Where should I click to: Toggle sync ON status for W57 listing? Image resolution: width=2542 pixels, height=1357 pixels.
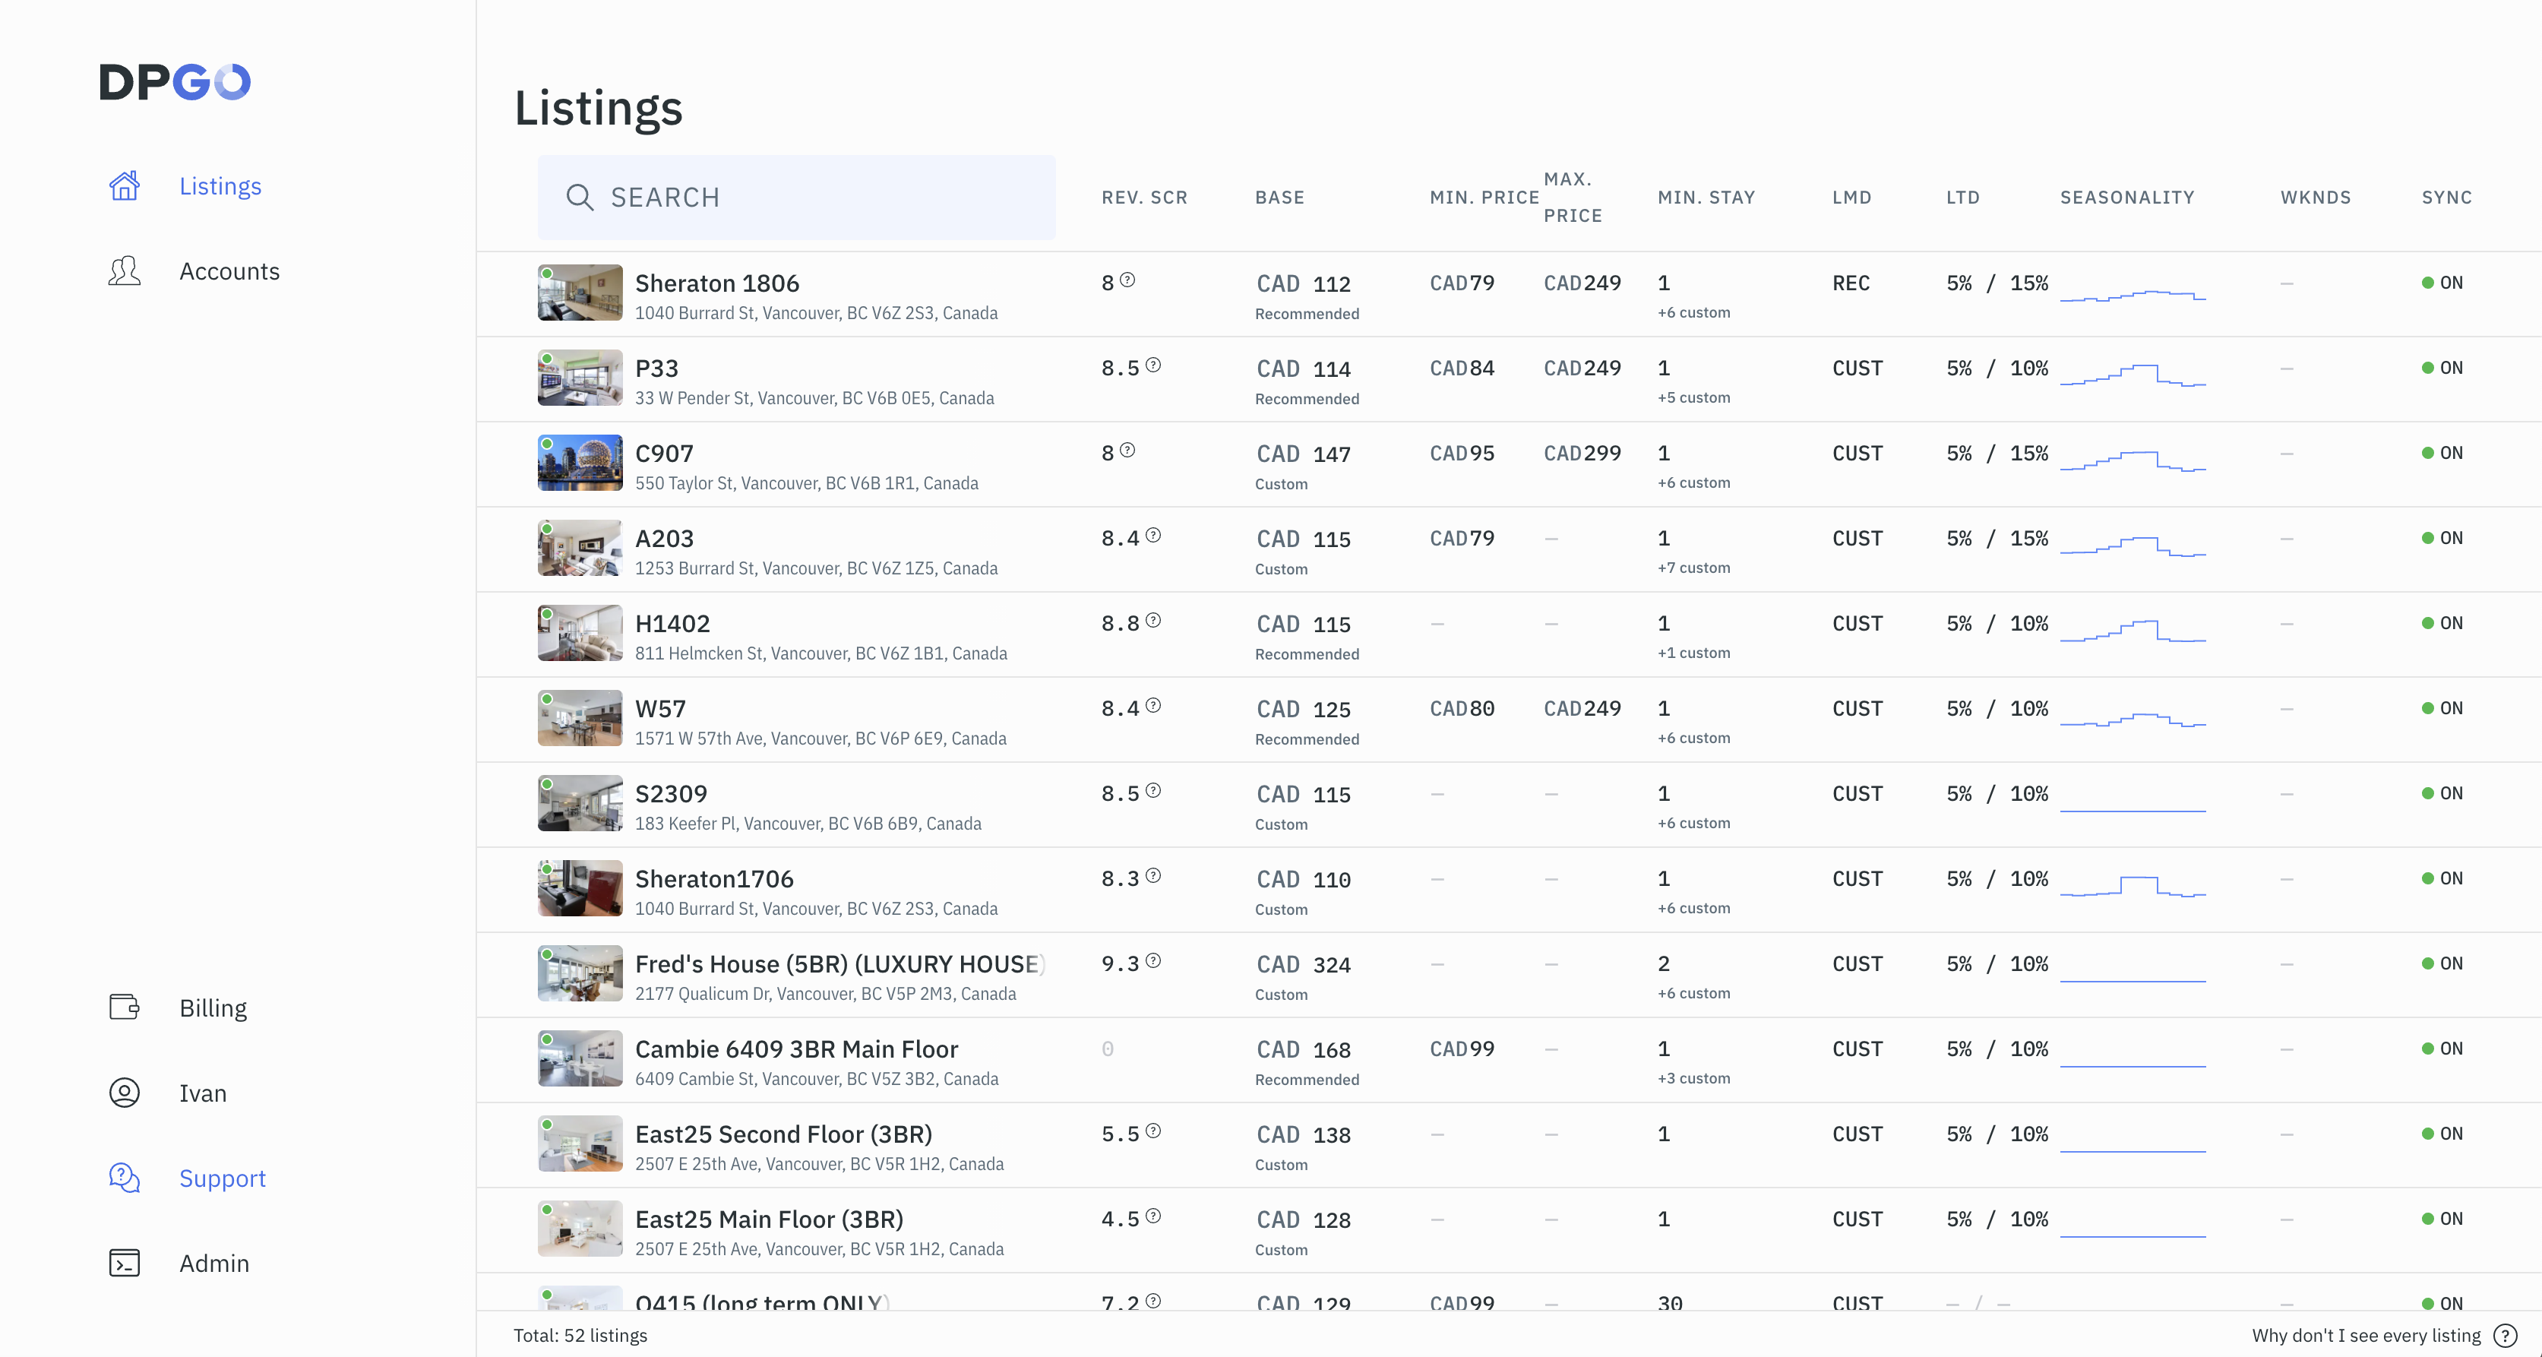[2442, 709]
